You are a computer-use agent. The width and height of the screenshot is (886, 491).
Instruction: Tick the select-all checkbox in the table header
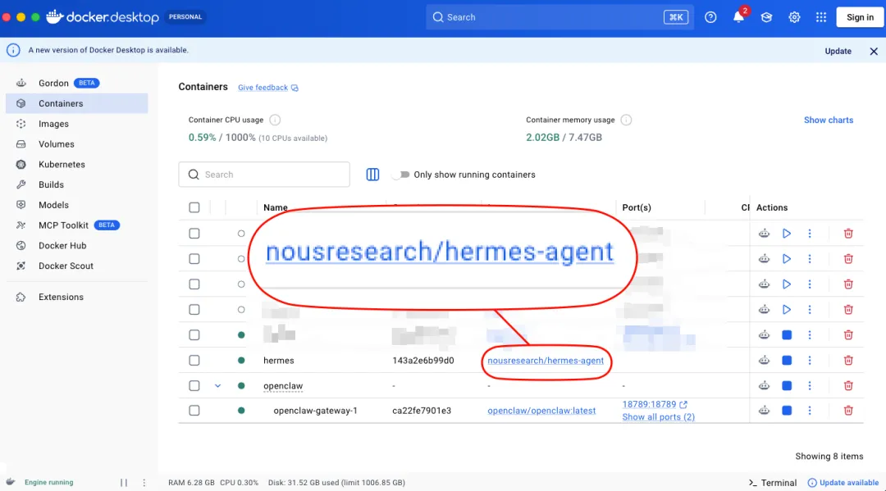click(x=194, y=207)
